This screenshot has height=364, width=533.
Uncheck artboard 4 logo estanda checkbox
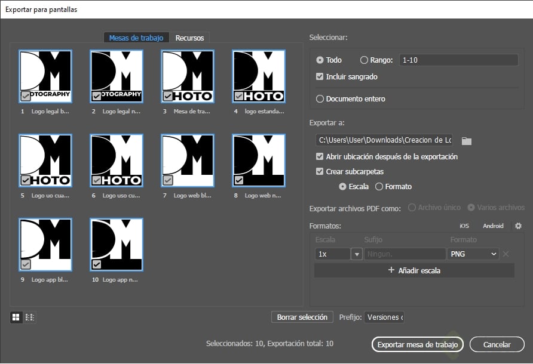click(239, 96)
